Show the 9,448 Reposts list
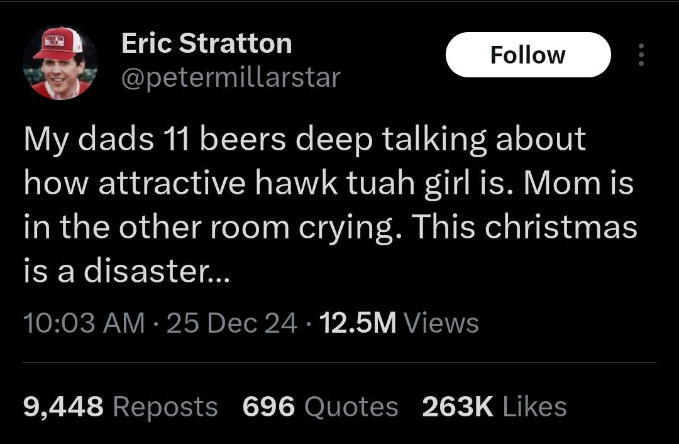 120,407
